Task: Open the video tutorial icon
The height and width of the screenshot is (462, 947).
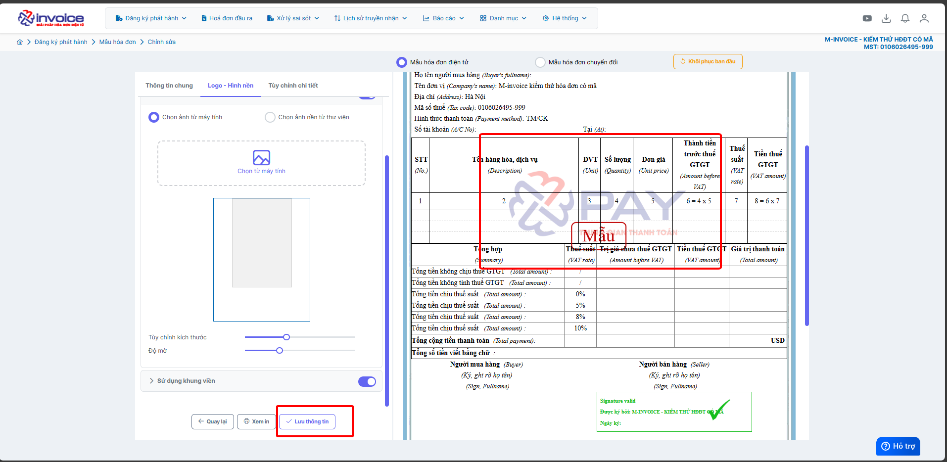Action: pyautogui.click(x=867, y=18)
